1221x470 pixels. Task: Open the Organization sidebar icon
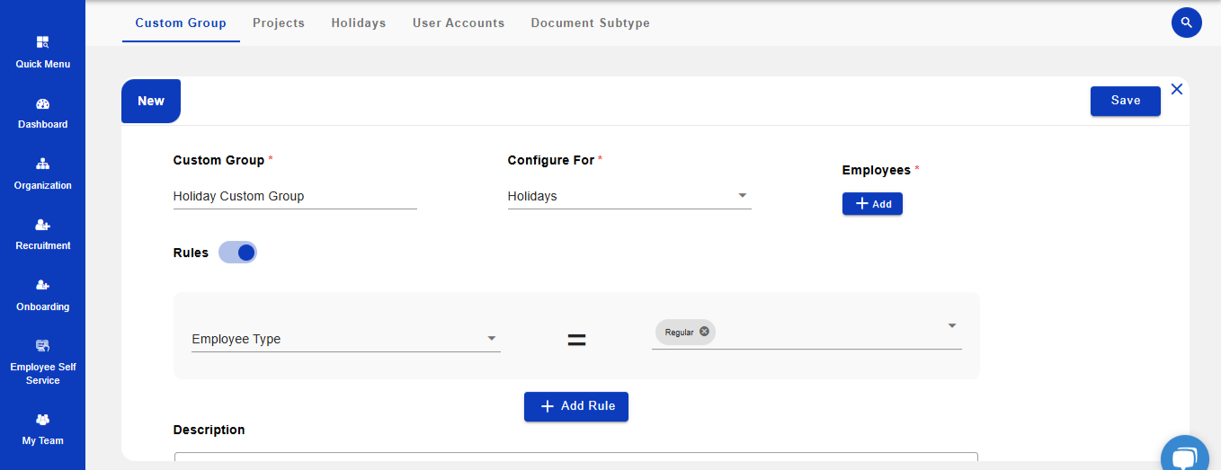tap(42, 164)
